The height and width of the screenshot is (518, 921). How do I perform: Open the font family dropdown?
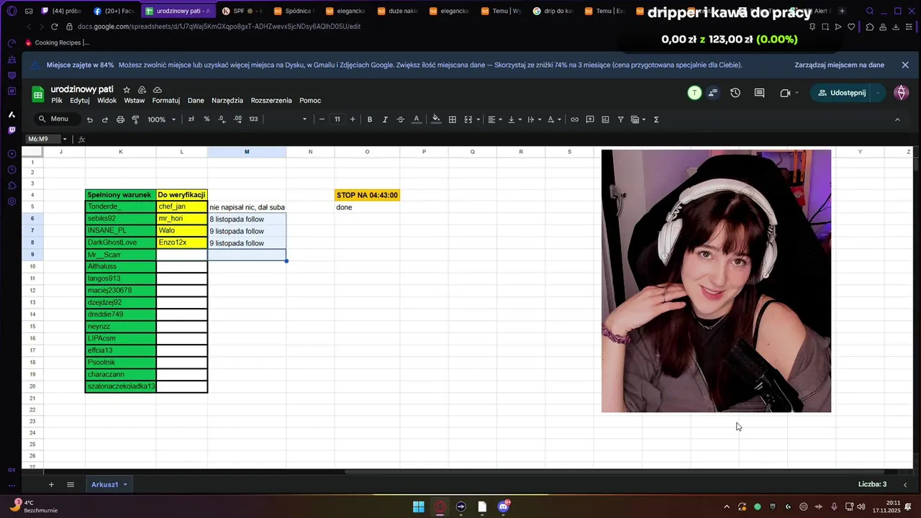[x=286, y=119]
